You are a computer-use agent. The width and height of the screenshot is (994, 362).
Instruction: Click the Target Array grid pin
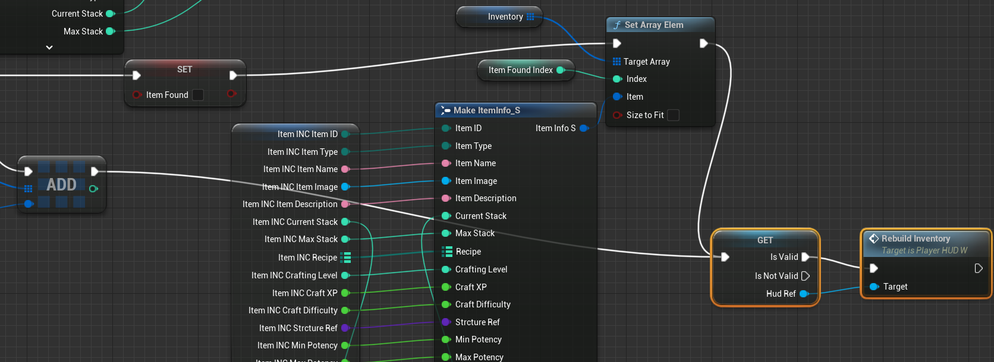tap(616, 62)
